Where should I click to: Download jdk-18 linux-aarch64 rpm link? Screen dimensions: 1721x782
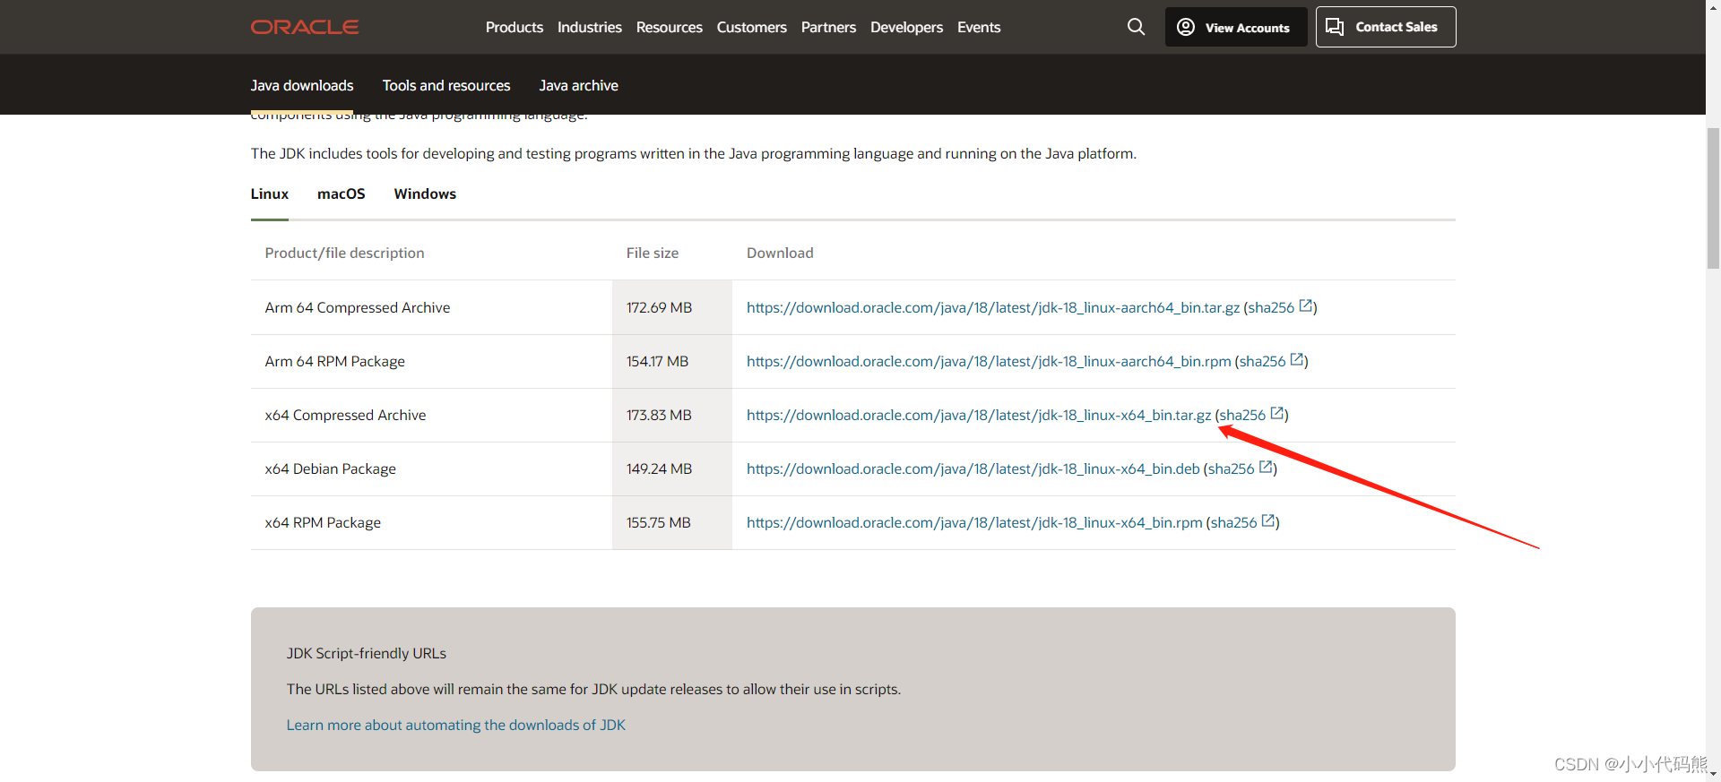pyautogui.click(x=989, y=361)
